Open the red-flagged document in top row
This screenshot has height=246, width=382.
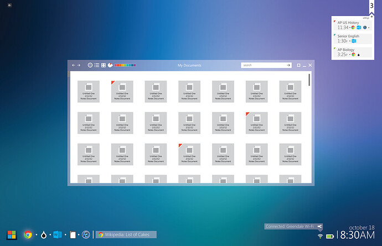122,91
